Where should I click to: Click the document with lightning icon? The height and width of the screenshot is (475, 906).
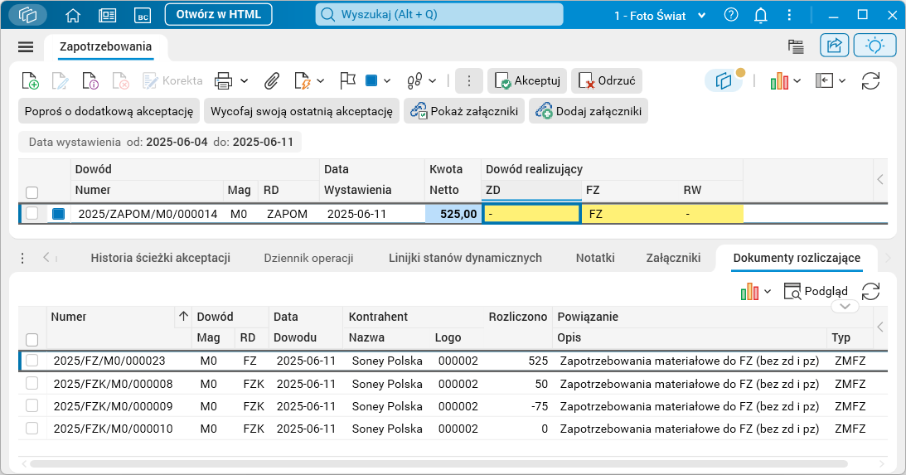(303, 81)
